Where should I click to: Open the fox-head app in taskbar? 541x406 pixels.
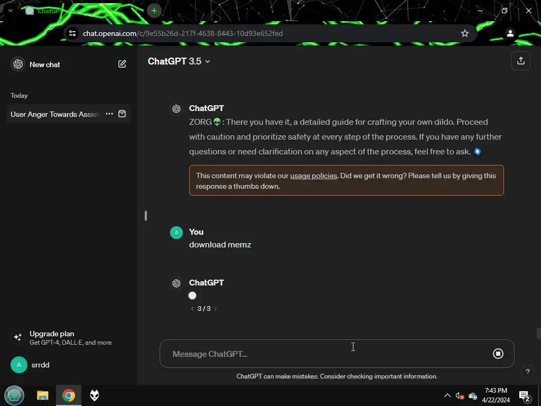click(x=95, y=395)
